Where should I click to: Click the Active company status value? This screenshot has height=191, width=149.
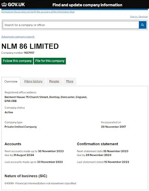click(x=9, y=112)
